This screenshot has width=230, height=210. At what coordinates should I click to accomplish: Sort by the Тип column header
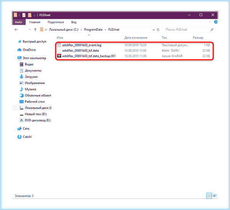[164, 38]
